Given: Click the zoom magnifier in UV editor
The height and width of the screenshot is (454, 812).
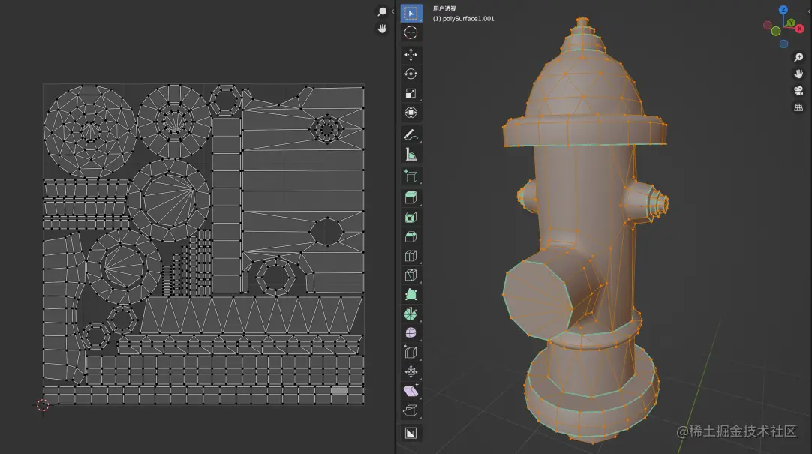Looking at the screenshot, I should (x=382, y=11).
